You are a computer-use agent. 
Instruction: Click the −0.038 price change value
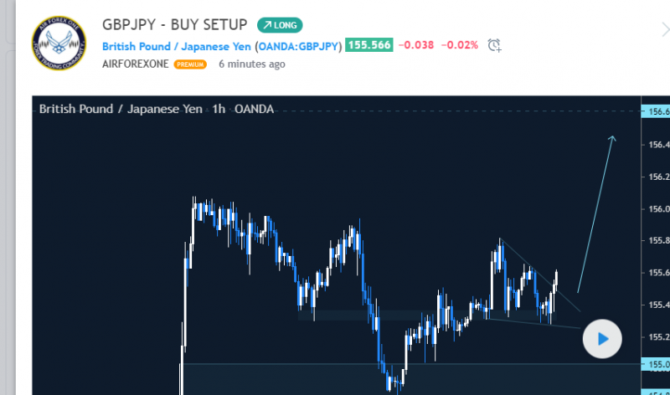[416, 45]
